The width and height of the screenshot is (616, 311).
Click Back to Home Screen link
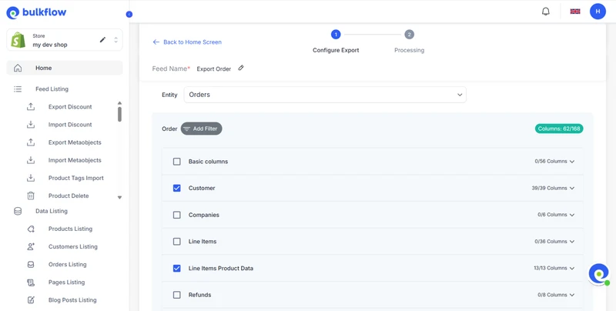192,42
